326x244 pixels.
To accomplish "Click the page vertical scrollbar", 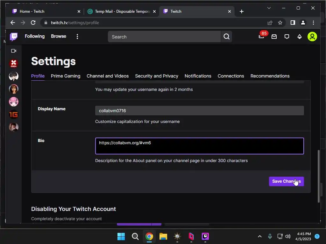I will [x=318, y=176].
